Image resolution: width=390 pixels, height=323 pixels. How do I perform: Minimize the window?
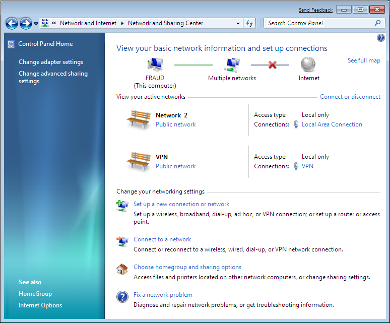[344, 10]
